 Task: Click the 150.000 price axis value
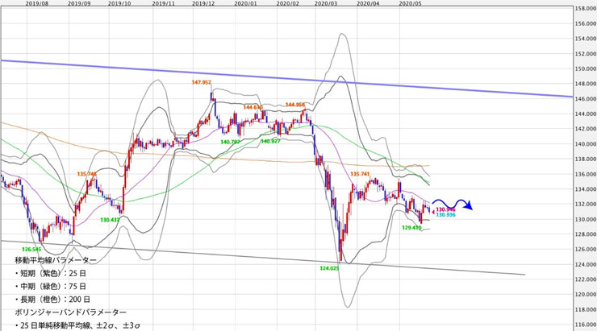click(586, 68)
